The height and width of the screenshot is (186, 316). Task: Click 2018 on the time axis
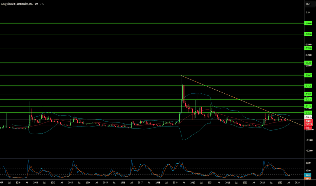tap(158, 183)
